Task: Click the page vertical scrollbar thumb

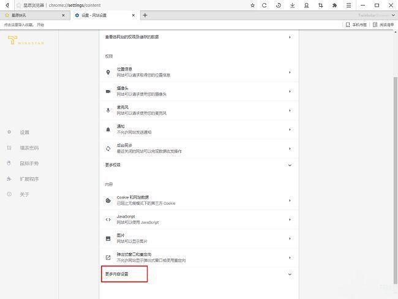Action: pos(395,180)
